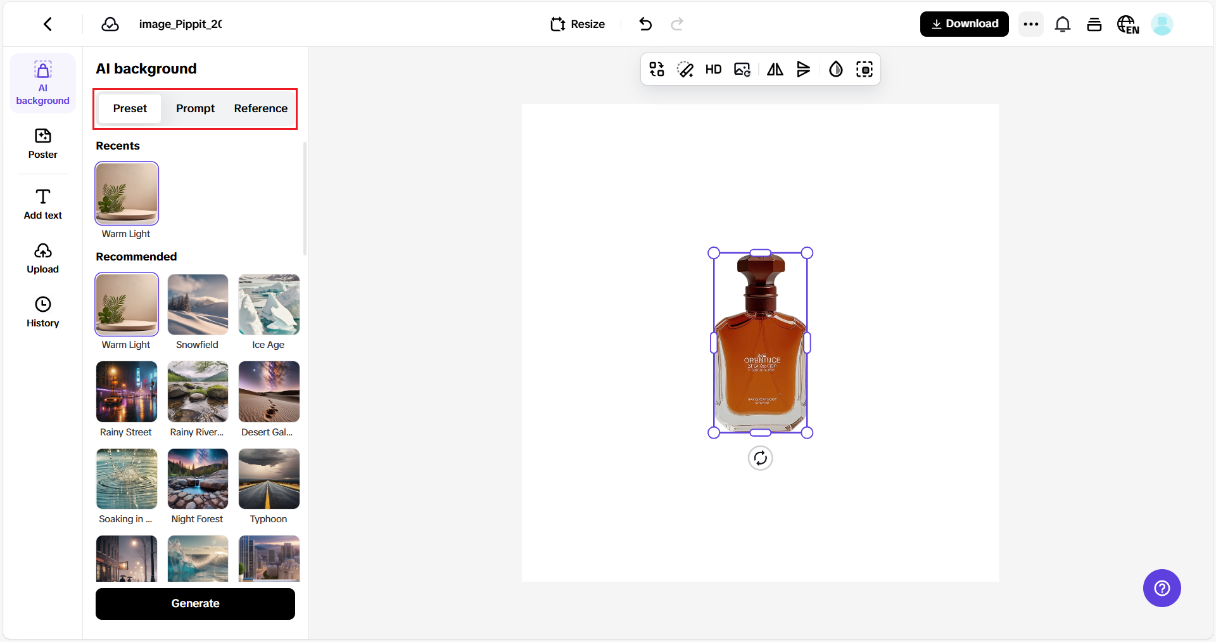Screen dimensions: 1216x642
Task: Click the Generate button
Action: tap(195, 603)
